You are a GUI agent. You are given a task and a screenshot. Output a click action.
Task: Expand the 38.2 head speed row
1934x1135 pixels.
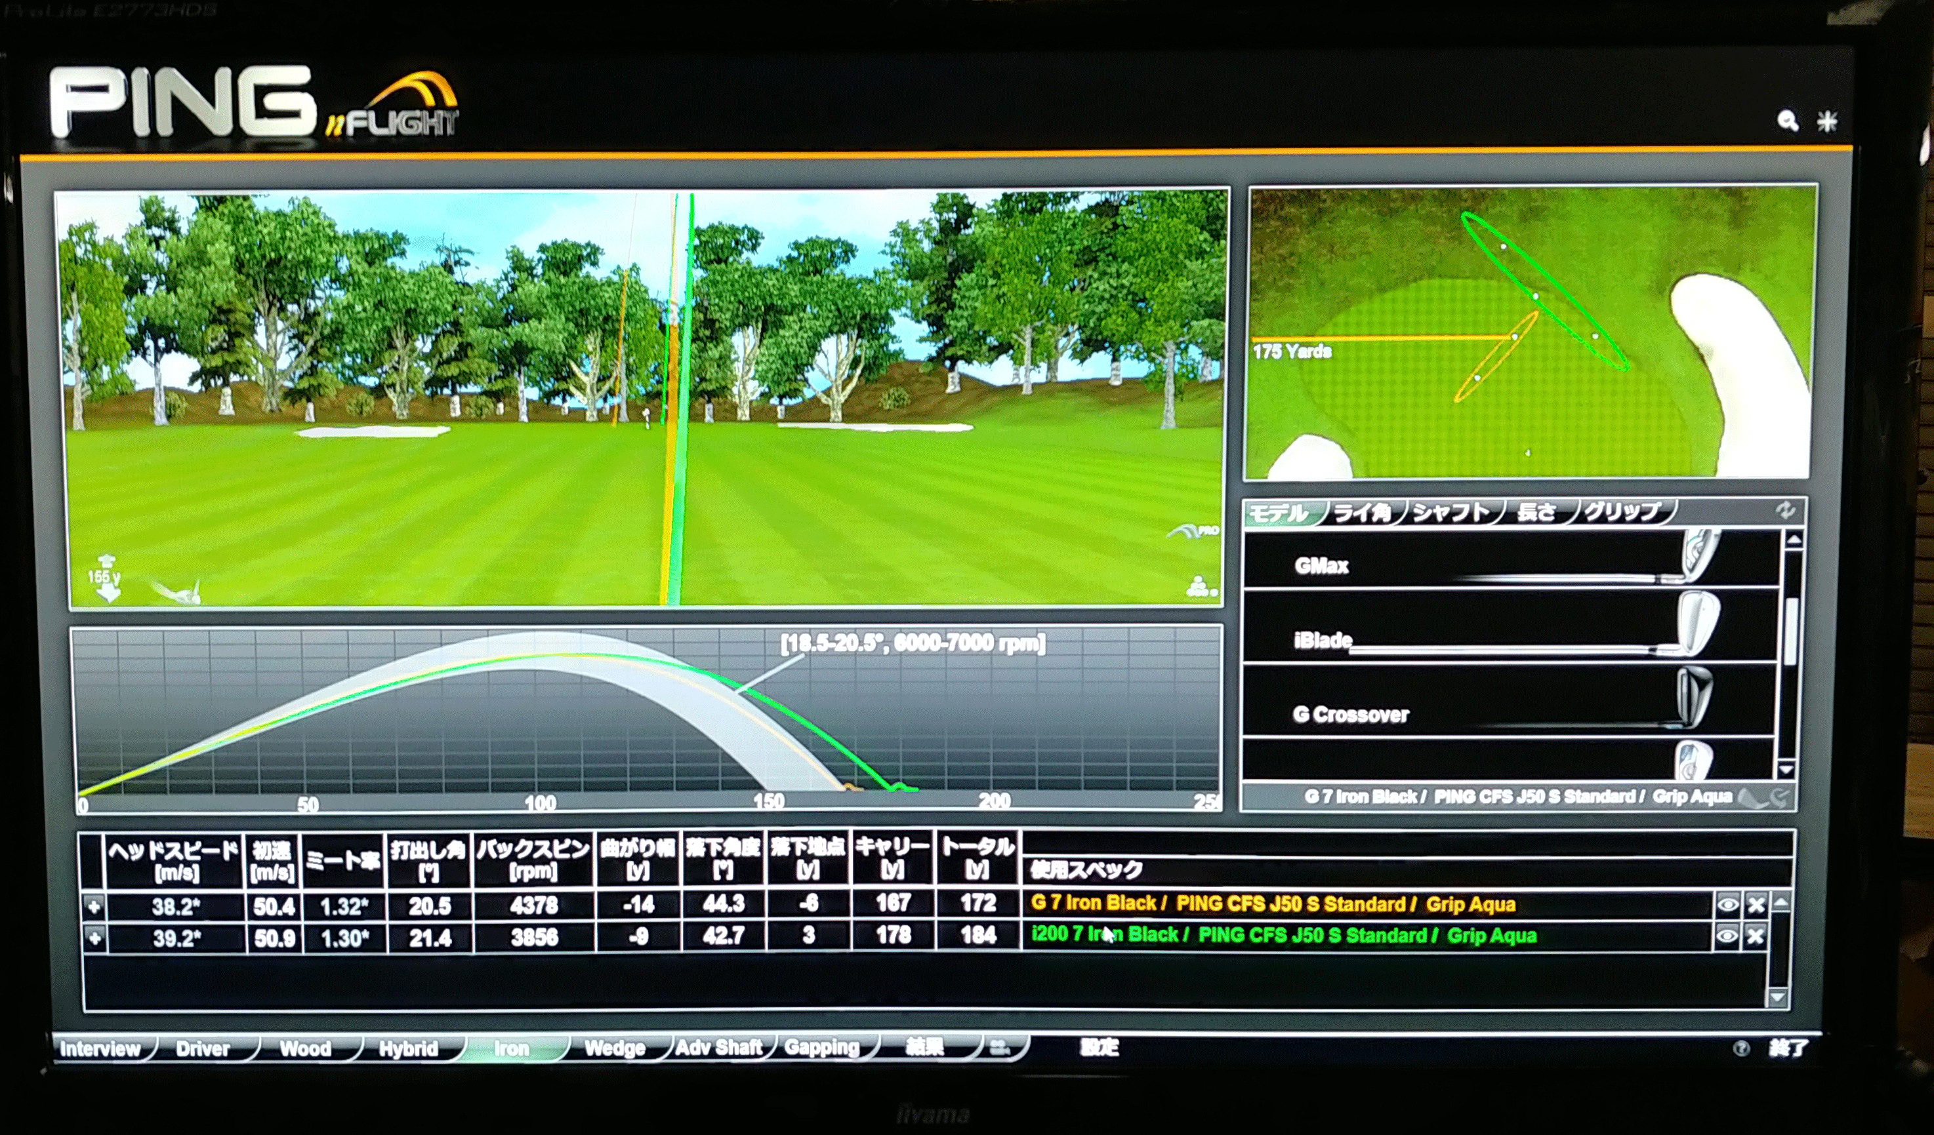coord(94,906)
